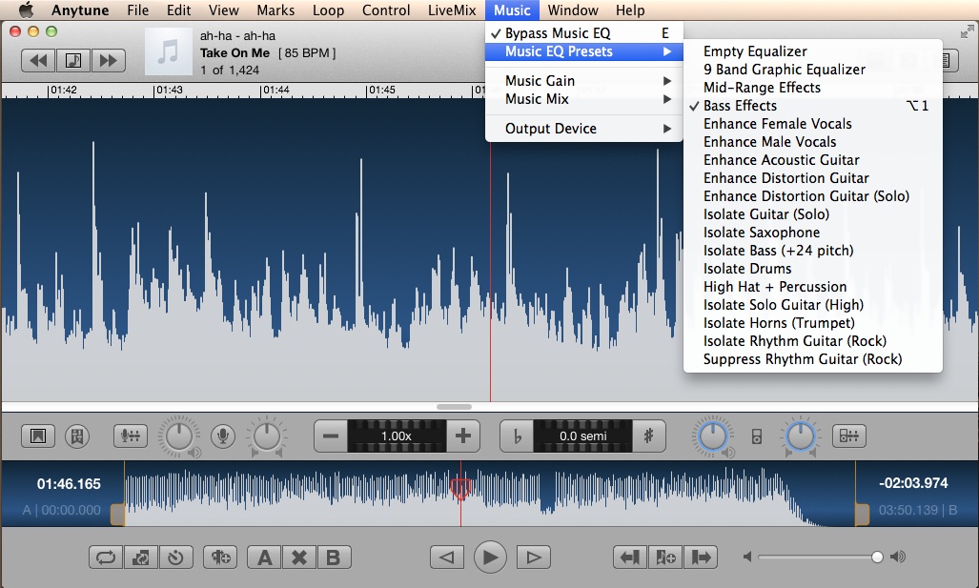Play the song
The image size is (979, 588).
pos(490,557)
